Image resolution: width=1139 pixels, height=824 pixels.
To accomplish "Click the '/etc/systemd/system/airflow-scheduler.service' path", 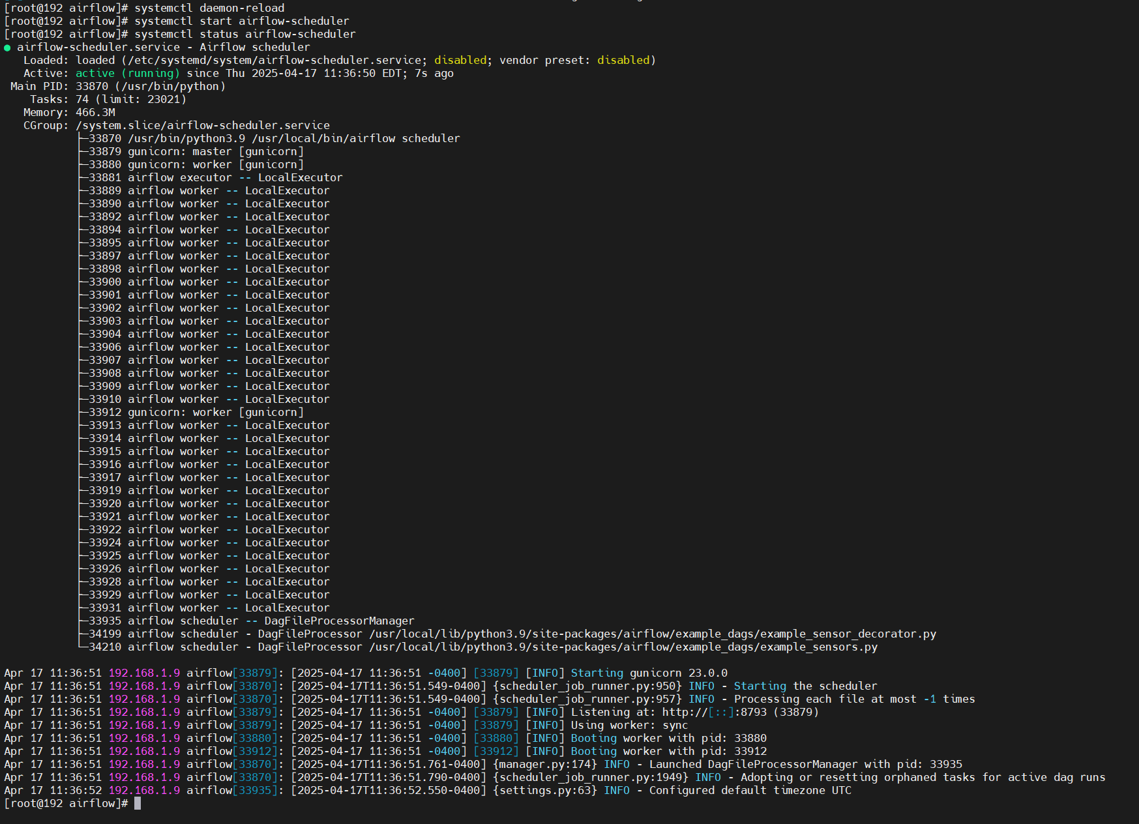I will 274,60.
